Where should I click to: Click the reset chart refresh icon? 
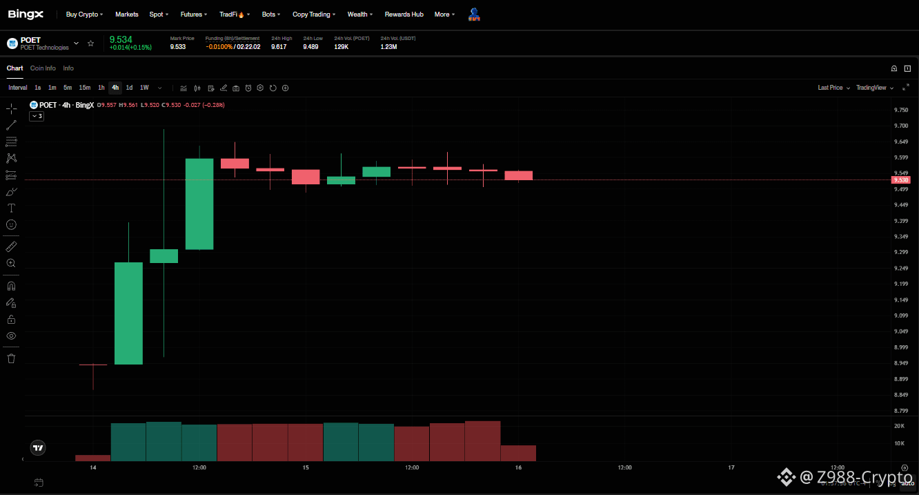pos(273,88)
